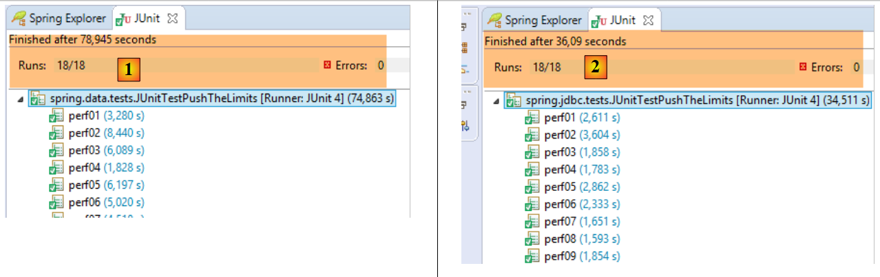Select test perf02 (3,604 s)

click(x=582, y=135)
